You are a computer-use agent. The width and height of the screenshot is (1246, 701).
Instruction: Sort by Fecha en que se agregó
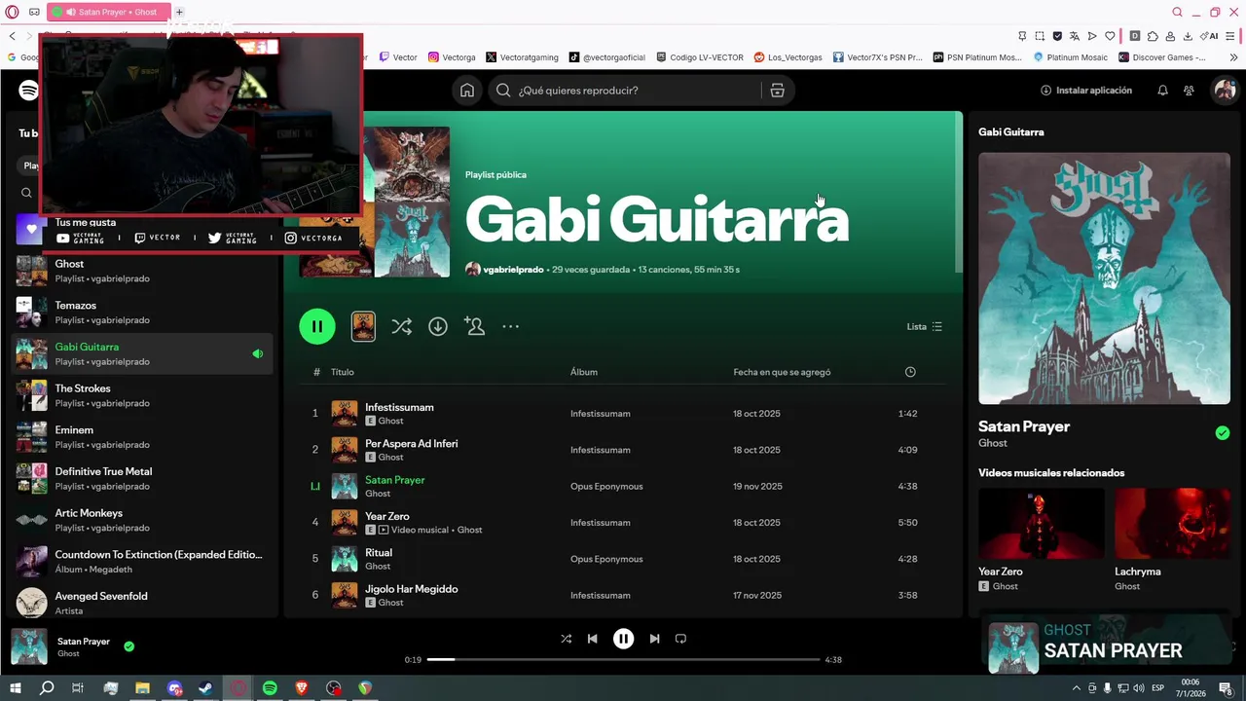782,372
